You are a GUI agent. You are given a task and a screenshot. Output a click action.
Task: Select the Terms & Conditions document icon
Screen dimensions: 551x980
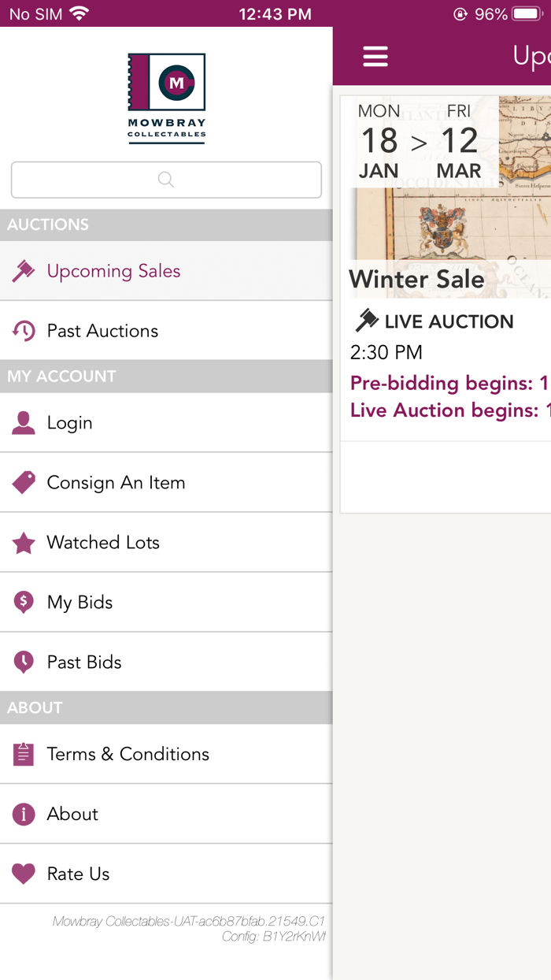(23, 753)
